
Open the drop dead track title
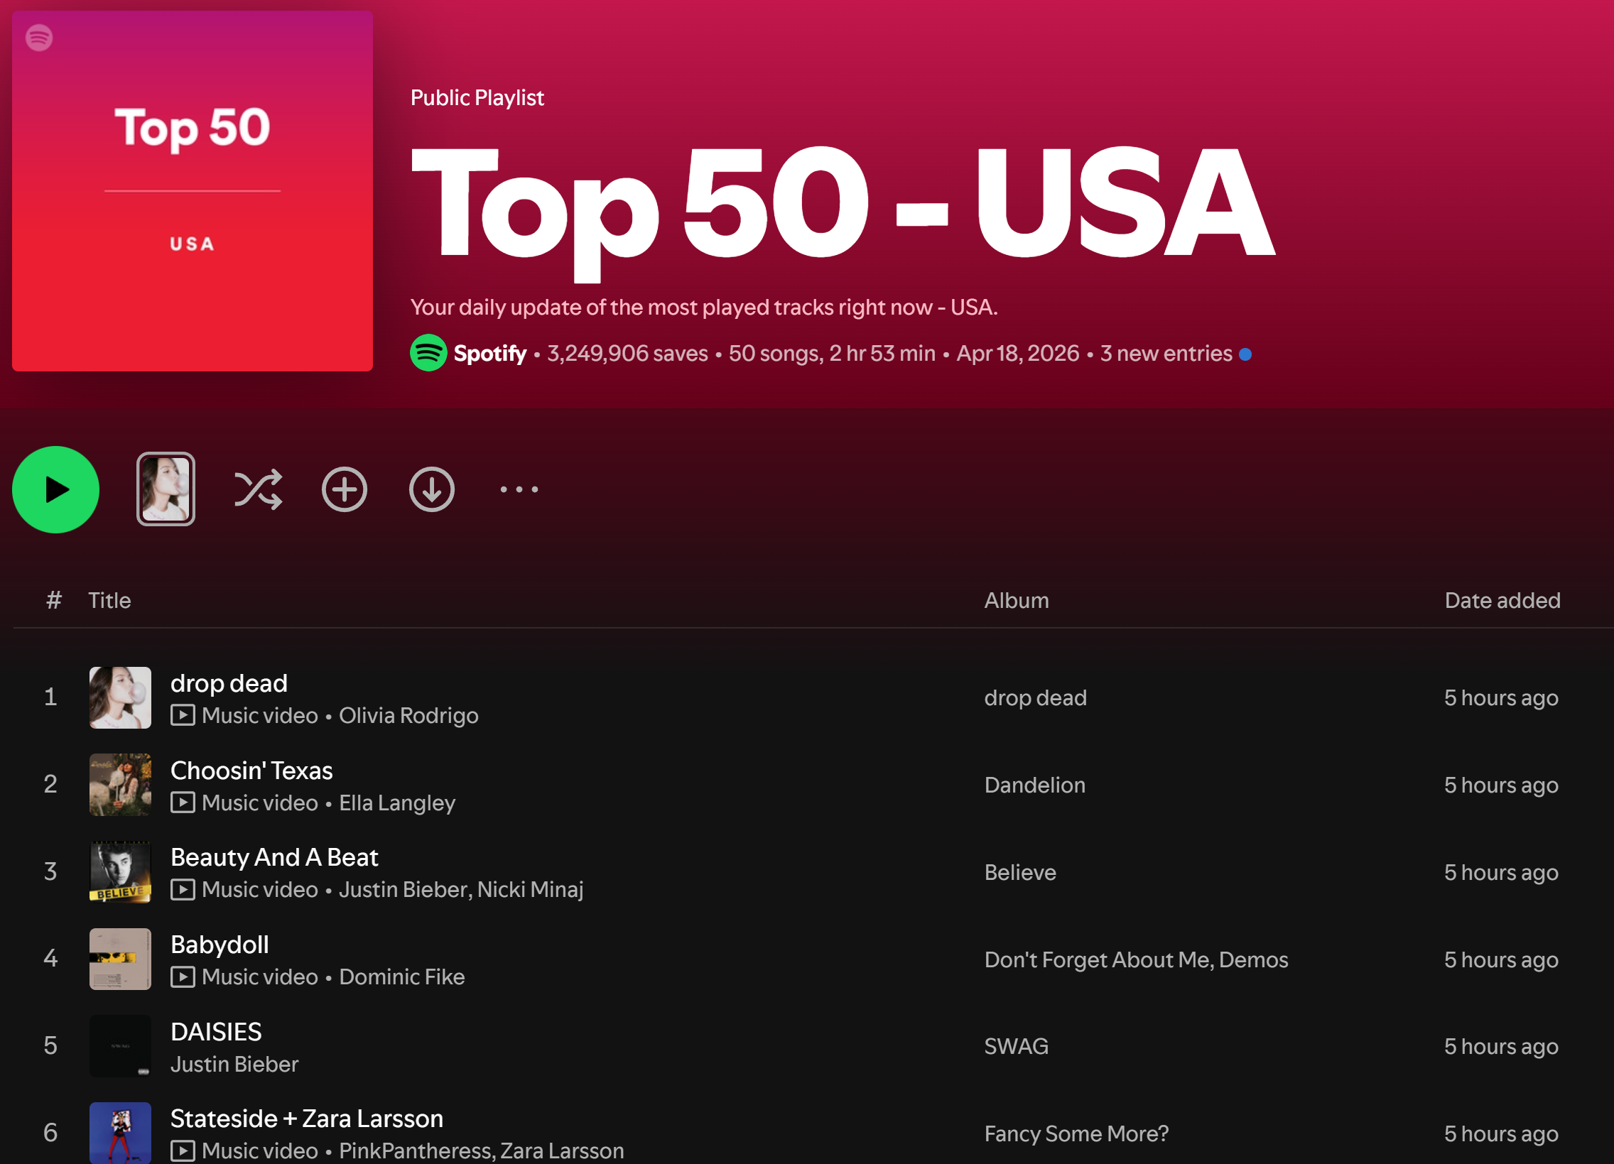pos(229,683)
